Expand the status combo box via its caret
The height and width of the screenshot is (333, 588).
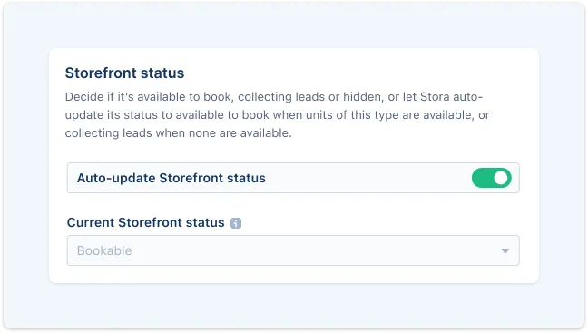(505, 250)
